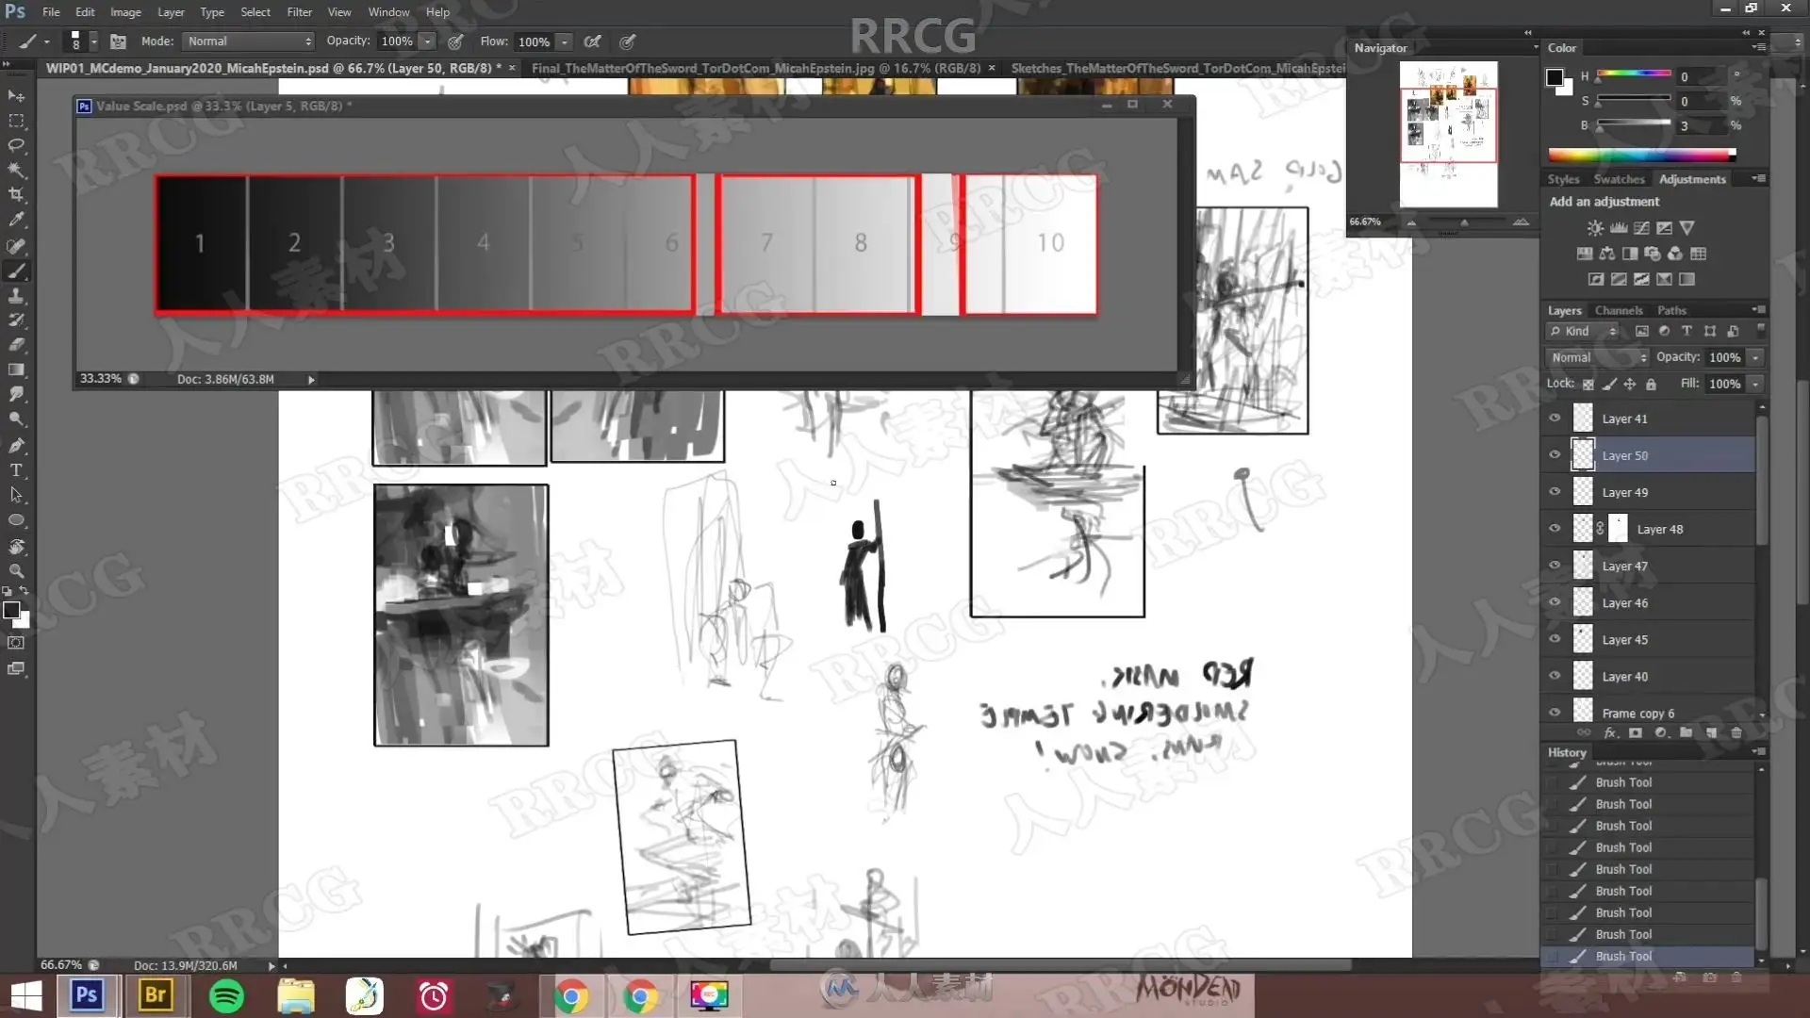Add Brightness/Contrast adjustment icon

(x=1595, y=228)
